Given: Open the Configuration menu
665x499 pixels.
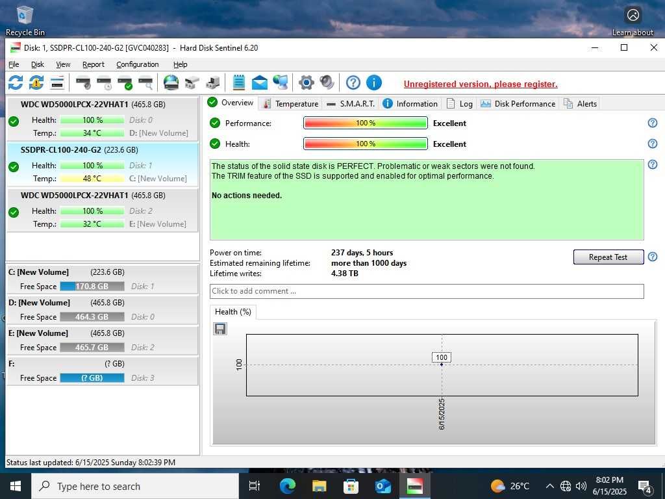Looking at the screenshot, I should point(138,64).
